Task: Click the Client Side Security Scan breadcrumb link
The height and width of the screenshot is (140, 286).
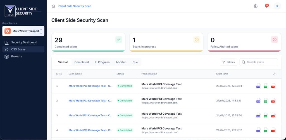Action: point(75,6)
